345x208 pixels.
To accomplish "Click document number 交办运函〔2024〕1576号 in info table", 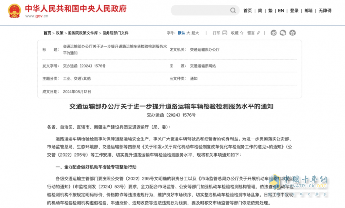I will tap(84, 66).
